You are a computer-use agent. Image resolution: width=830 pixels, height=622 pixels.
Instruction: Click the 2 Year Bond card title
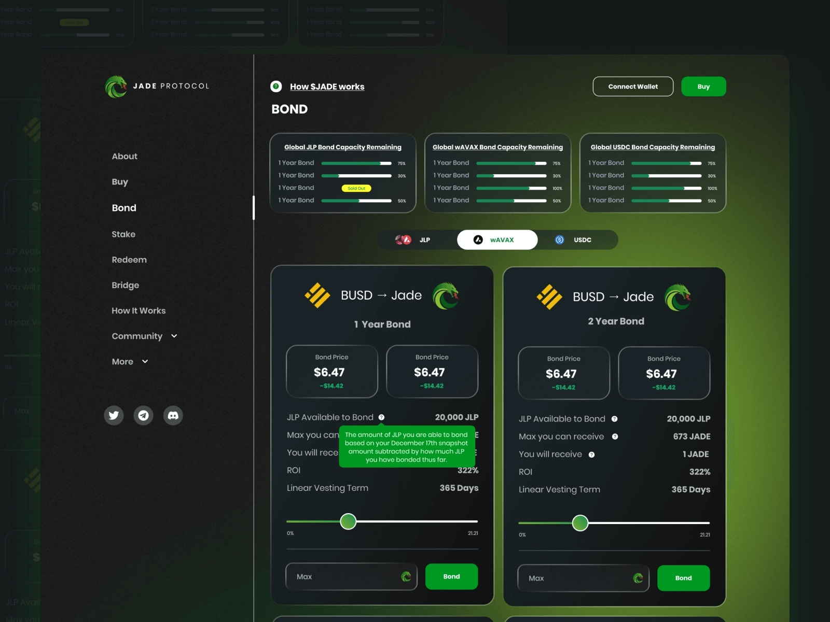[616, 321]
